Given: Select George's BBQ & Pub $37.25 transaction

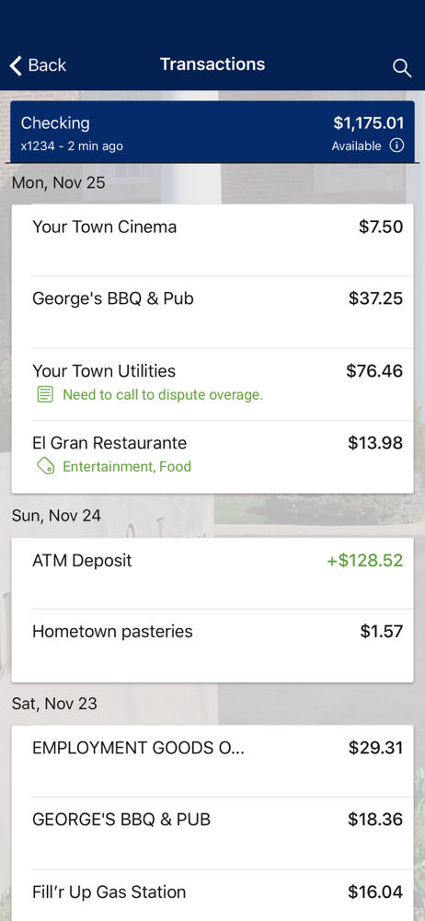Looking at the screenshot, I should pyautogui.click(x=212, y=312).
